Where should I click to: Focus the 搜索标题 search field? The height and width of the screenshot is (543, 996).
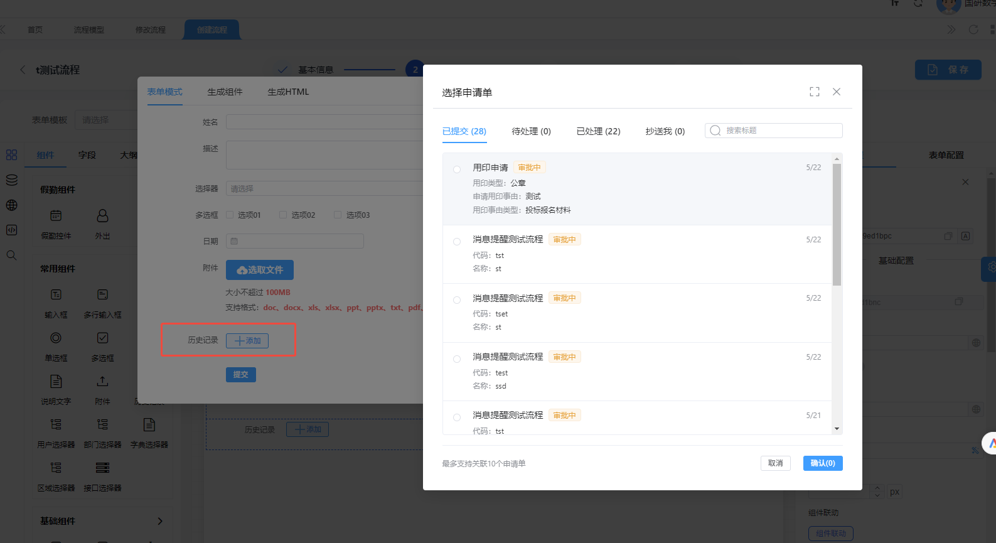[x=774, y=131]
